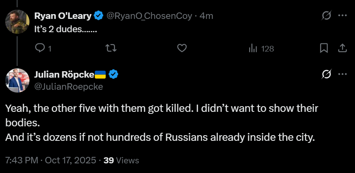Click Julian Röpcke's blue verified badge
355x173 pixels.
tap(114, 74)
